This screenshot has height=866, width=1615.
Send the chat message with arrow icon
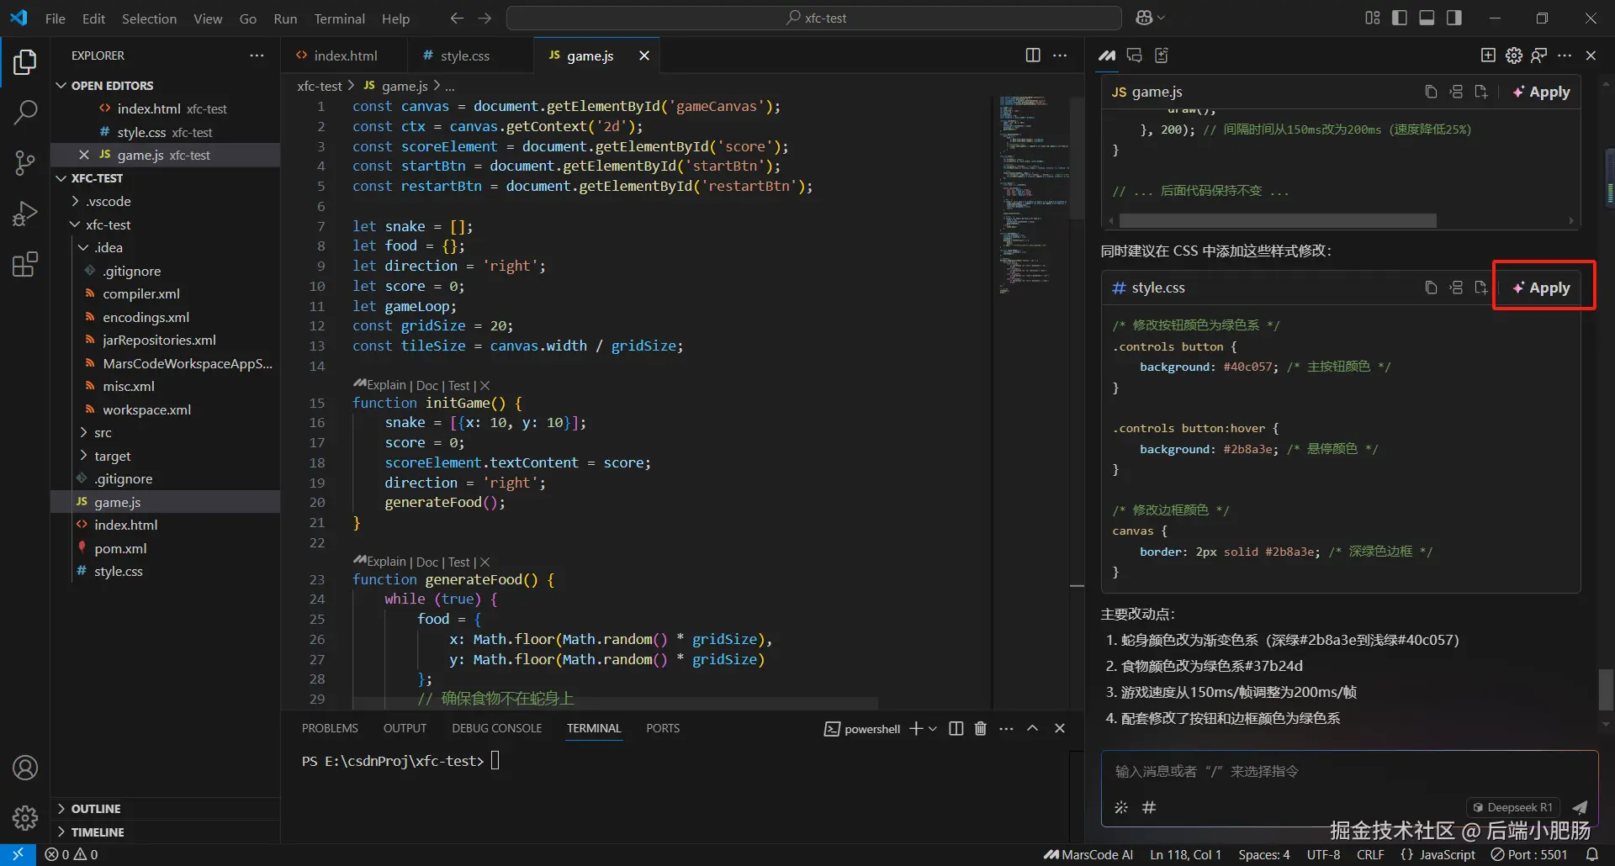coord(1580,807)
